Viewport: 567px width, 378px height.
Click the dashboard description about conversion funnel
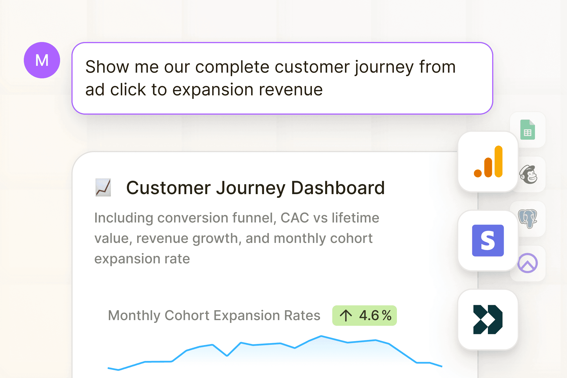[236, 238]
